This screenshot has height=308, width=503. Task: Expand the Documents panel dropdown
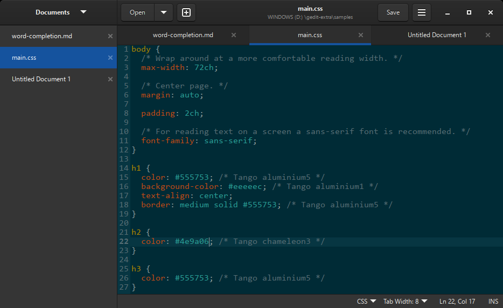83,12
